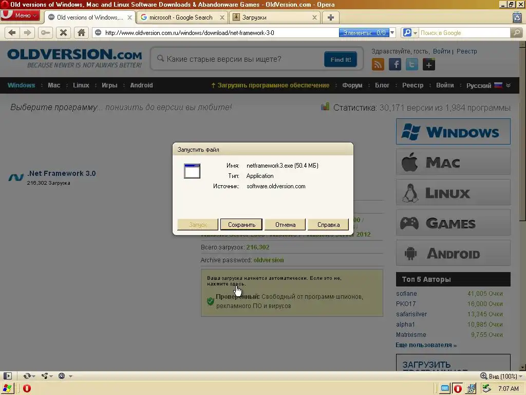Close the Загрузки tab

coord(314,17)
